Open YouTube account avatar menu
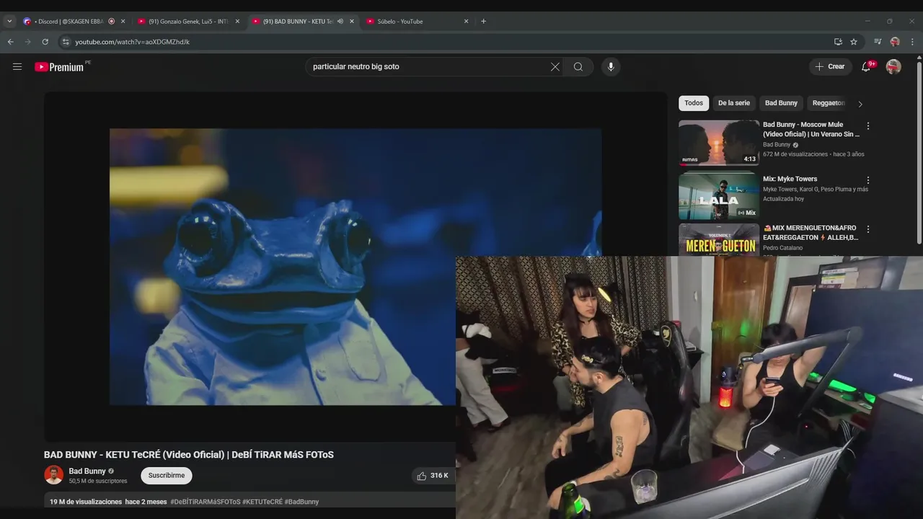This screenshot has height=519, width=923. [x=893, y=66]
